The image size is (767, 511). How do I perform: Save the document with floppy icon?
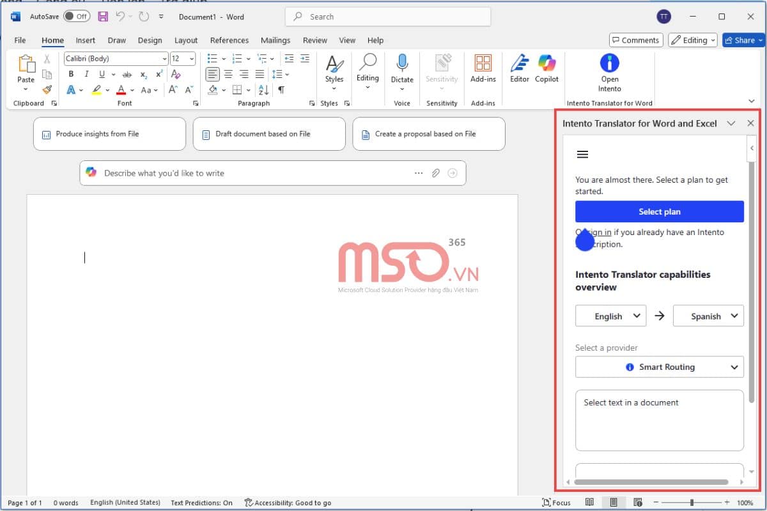click(x=103, y=17)
